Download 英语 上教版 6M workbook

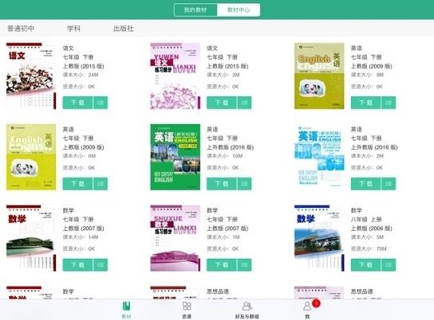click(x=77, y=184)
